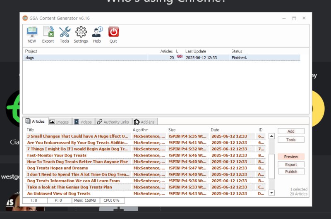Click the 2025-06-12 12:33 last update cell of dogs
This screenshot has height=219, width=331.
coord(201,57)
